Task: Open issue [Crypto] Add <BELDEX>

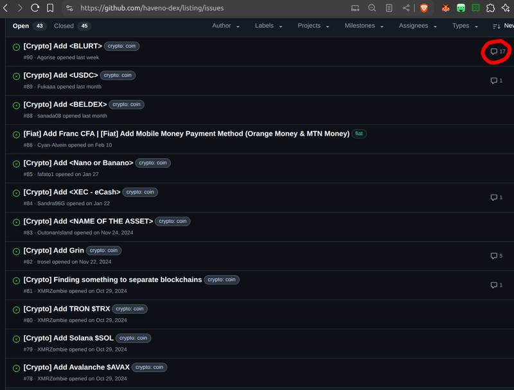Action: pos(65,105)
